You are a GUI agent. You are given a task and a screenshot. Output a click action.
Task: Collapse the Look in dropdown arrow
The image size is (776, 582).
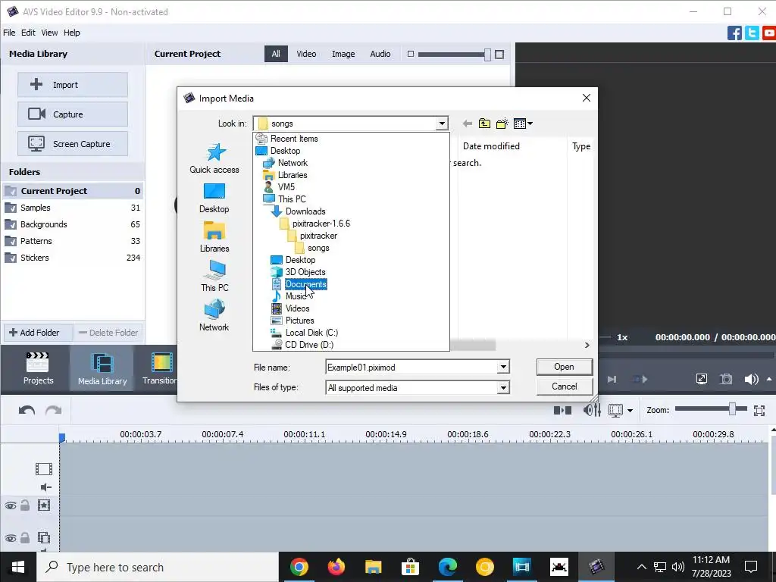point(442,124)
